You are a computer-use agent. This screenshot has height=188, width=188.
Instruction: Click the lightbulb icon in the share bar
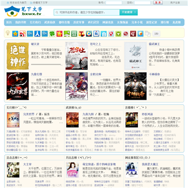pos(8,33)
